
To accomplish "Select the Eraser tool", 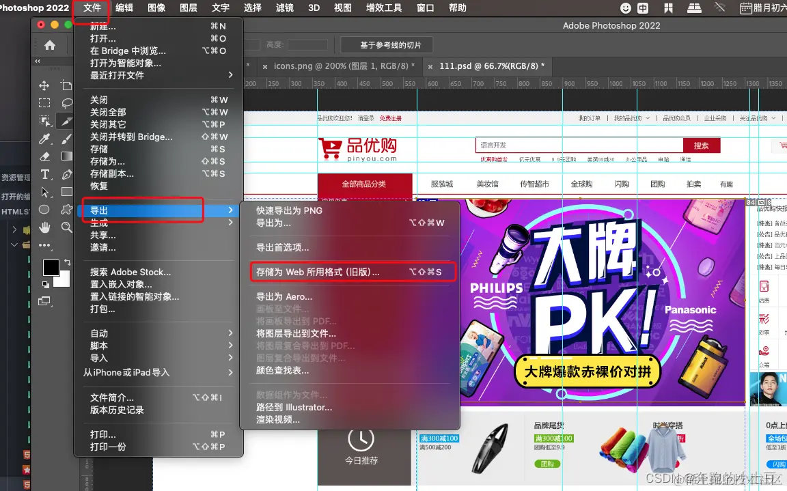I will (44, 156).
